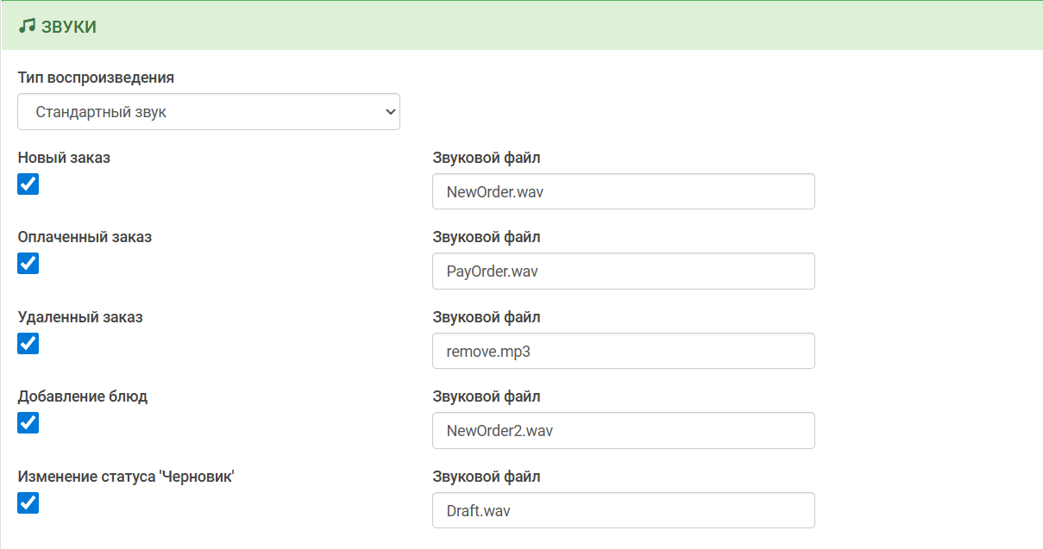Click the music note icon in the header
The image size is (1043, 549).
[x=27, y=27]
